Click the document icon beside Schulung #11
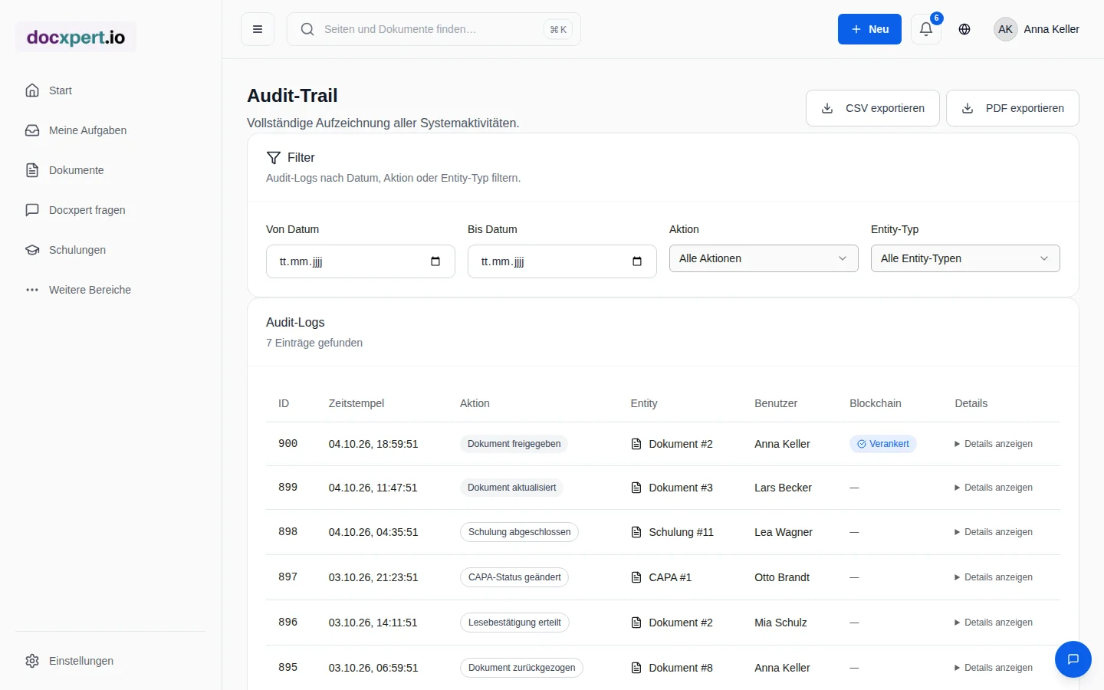Viewport: 1104px width, 690px height. (x=636, y=532)
